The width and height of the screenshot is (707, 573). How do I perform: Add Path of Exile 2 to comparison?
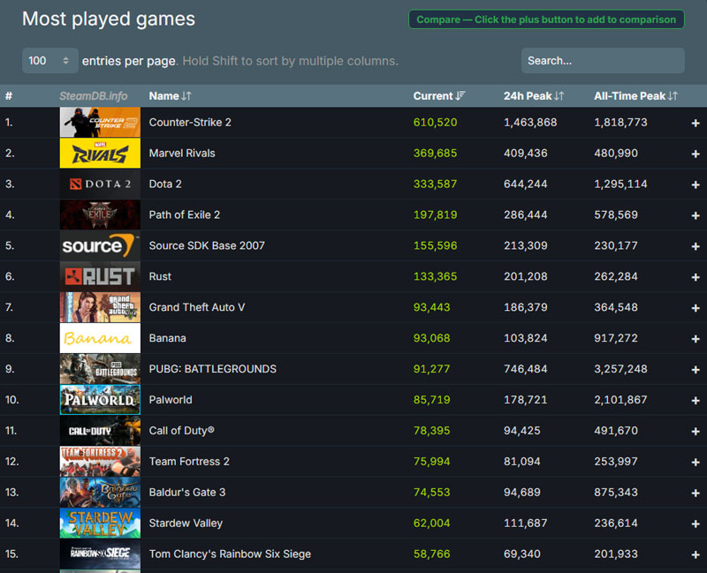pyautogui.click(x=696, y=215)
